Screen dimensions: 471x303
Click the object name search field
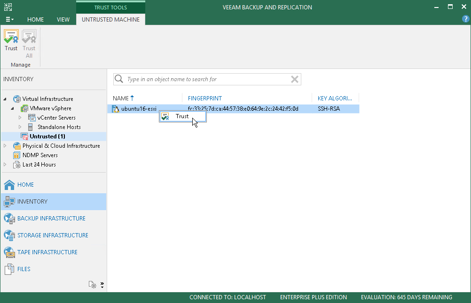coord(207,79)
